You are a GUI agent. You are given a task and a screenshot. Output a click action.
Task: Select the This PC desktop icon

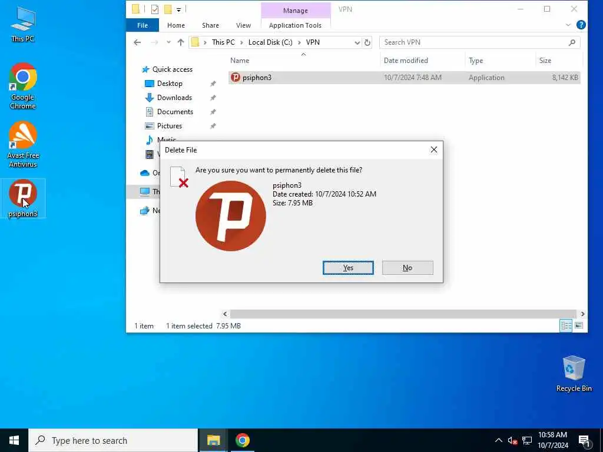pos(23,24)
